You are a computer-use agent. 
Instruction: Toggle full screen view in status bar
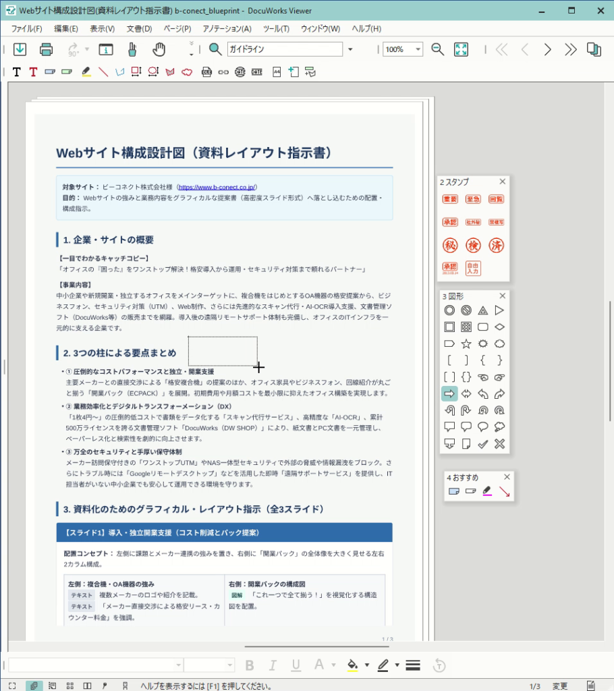pos(12,686)
